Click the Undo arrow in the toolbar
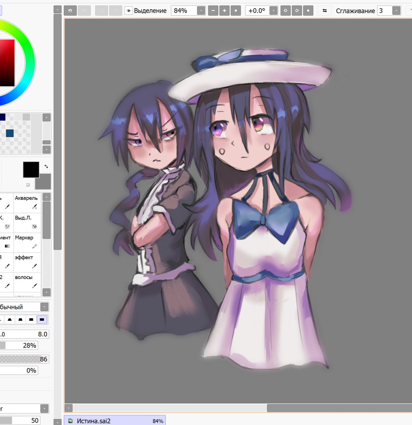Viewport: 412px width, 425px height. click(x=70, y=11)
